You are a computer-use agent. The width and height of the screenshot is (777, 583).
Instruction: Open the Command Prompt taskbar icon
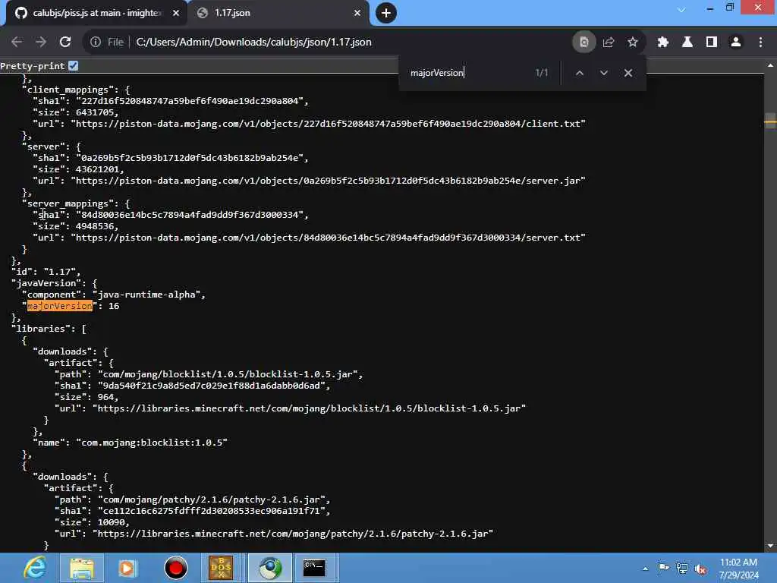[315, 568]
